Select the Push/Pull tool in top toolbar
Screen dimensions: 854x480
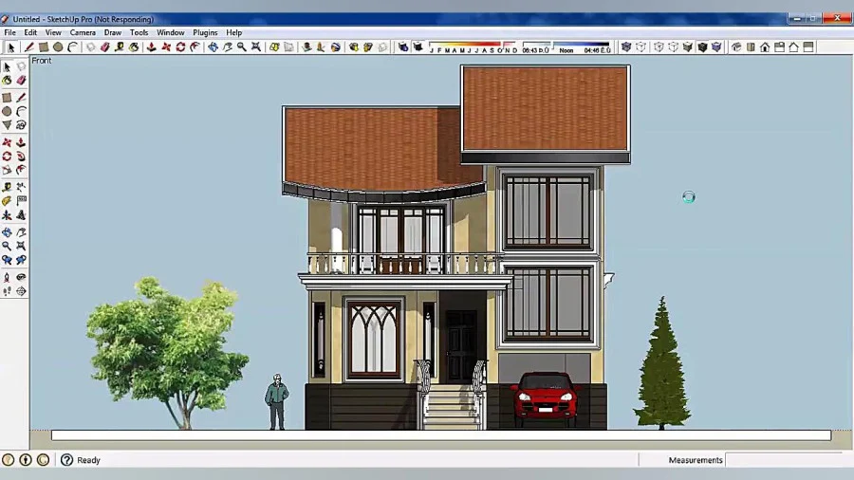pos(152,47)
